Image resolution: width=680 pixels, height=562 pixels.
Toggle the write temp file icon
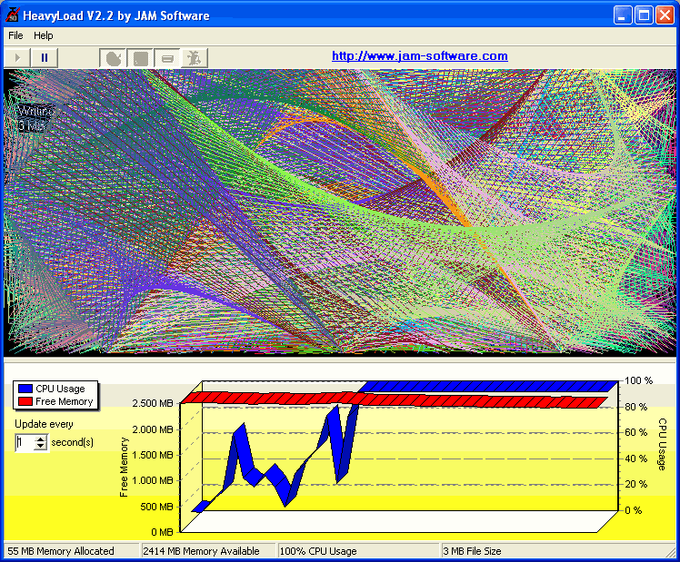[x=166, y=58]
